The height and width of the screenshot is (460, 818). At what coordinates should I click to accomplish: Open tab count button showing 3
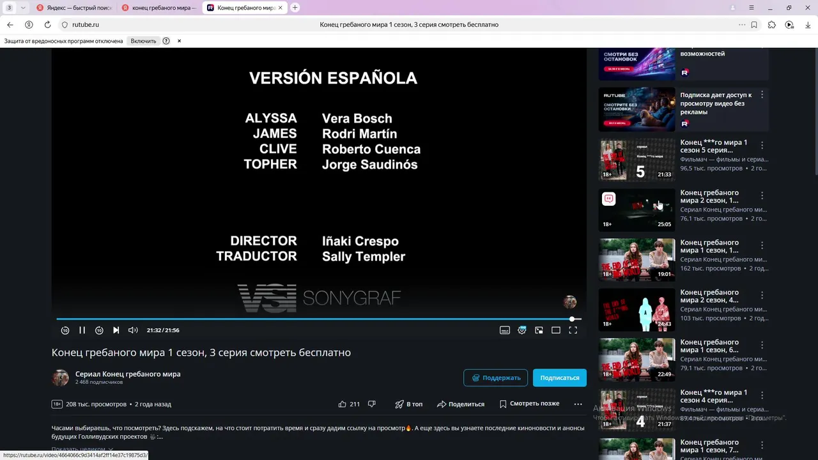(x=9, y=8)
